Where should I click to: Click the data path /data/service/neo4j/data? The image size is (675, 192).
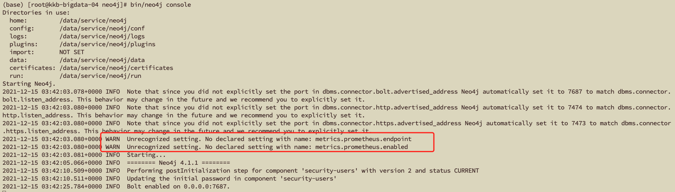102,60
